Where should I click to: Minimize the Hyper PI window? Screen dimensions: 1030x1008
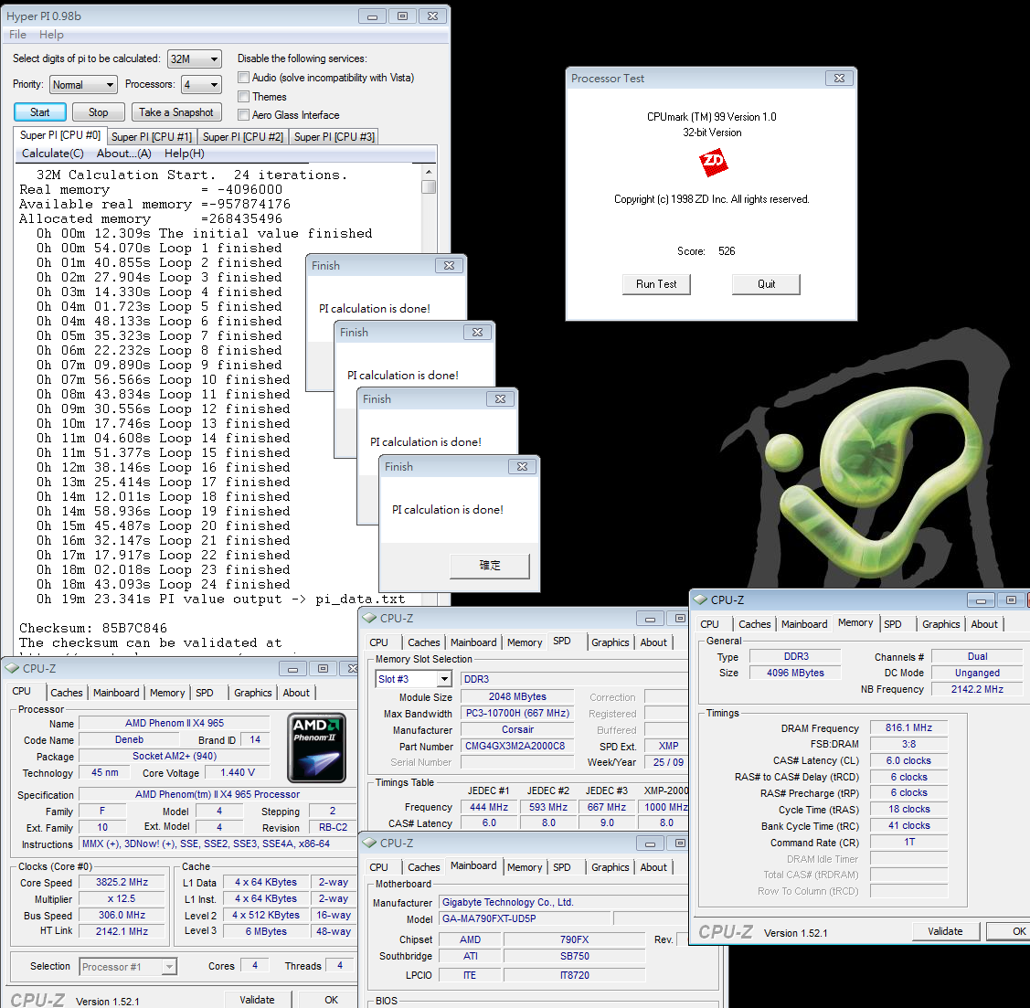372,16
